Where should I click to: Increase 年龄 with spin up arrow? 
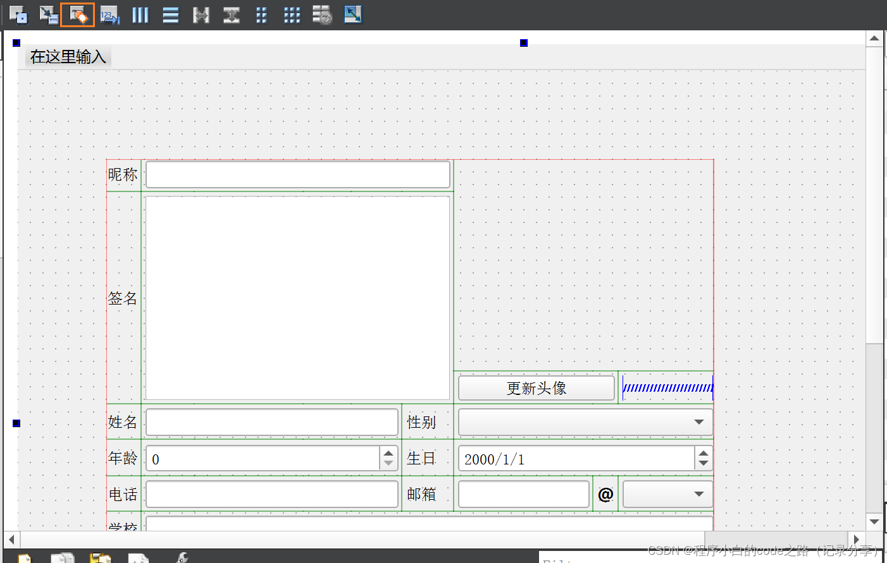click(x=388, y=452)
